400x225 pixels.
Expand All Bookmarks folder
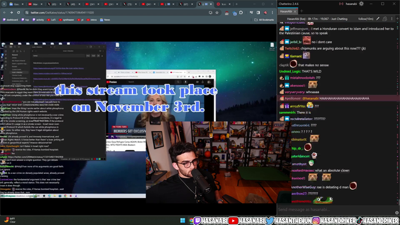[264, 19]
